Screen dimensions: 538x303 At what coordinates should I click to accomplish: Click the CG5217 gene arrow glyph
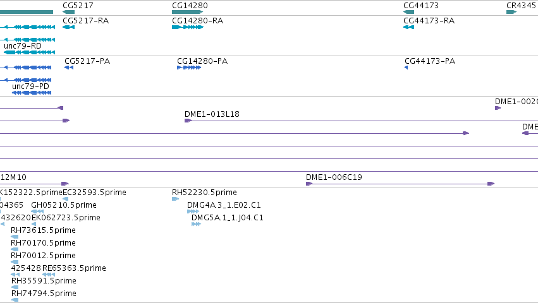pyautogui.click(x=69, y=12)
